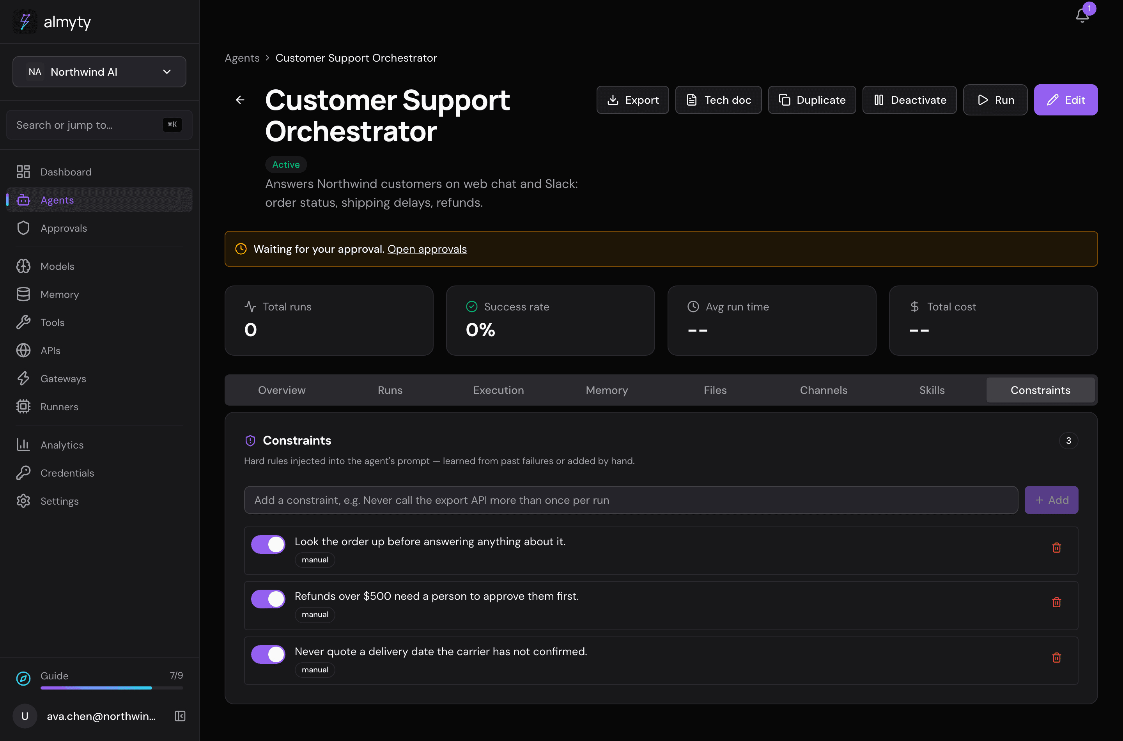1123x741 pixels.
Task: Open the Approvals shield item
Action: [x=99, y=228]
